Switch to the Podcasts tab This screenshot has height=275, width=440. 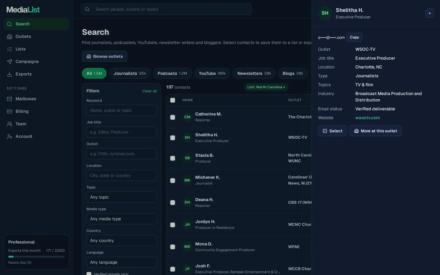point(172,73)
